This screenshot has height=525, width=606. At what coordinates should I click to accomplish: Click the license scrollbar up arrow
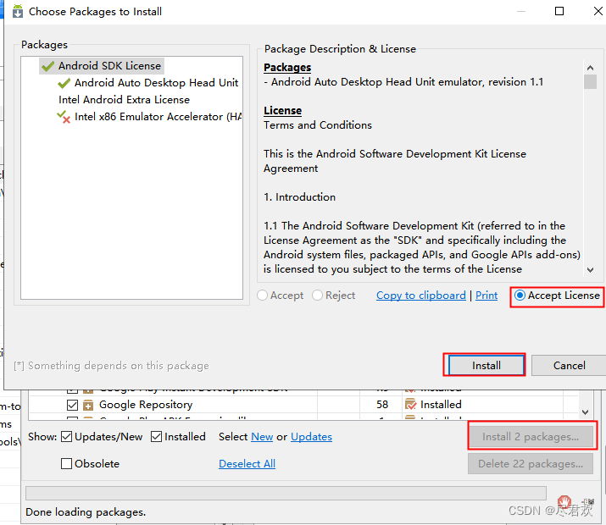click(x=590, y=68)
